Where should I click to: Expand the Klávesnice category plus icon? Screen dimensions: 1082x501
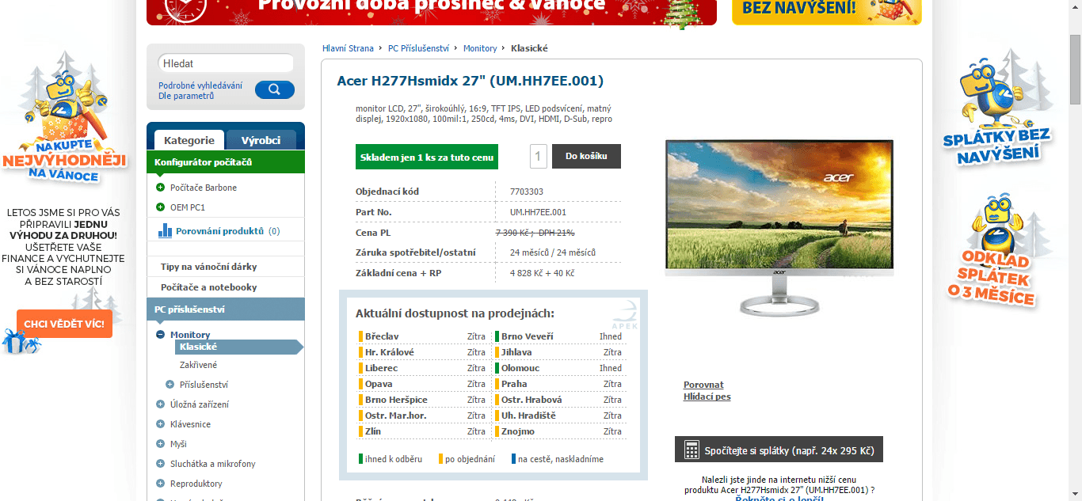tap(161, 424)
